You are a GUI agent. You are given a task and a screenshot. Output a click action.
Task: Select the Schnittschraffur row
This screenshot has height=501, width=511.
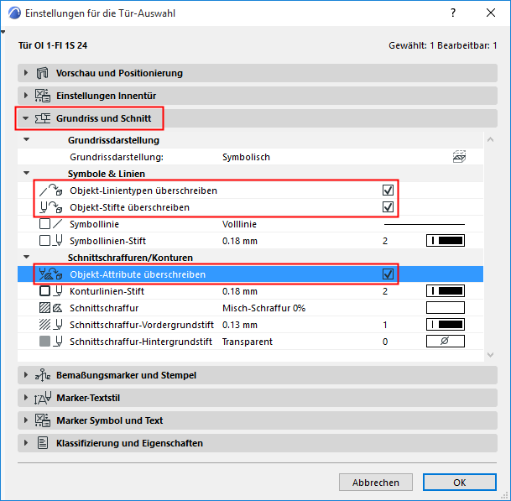252,308
